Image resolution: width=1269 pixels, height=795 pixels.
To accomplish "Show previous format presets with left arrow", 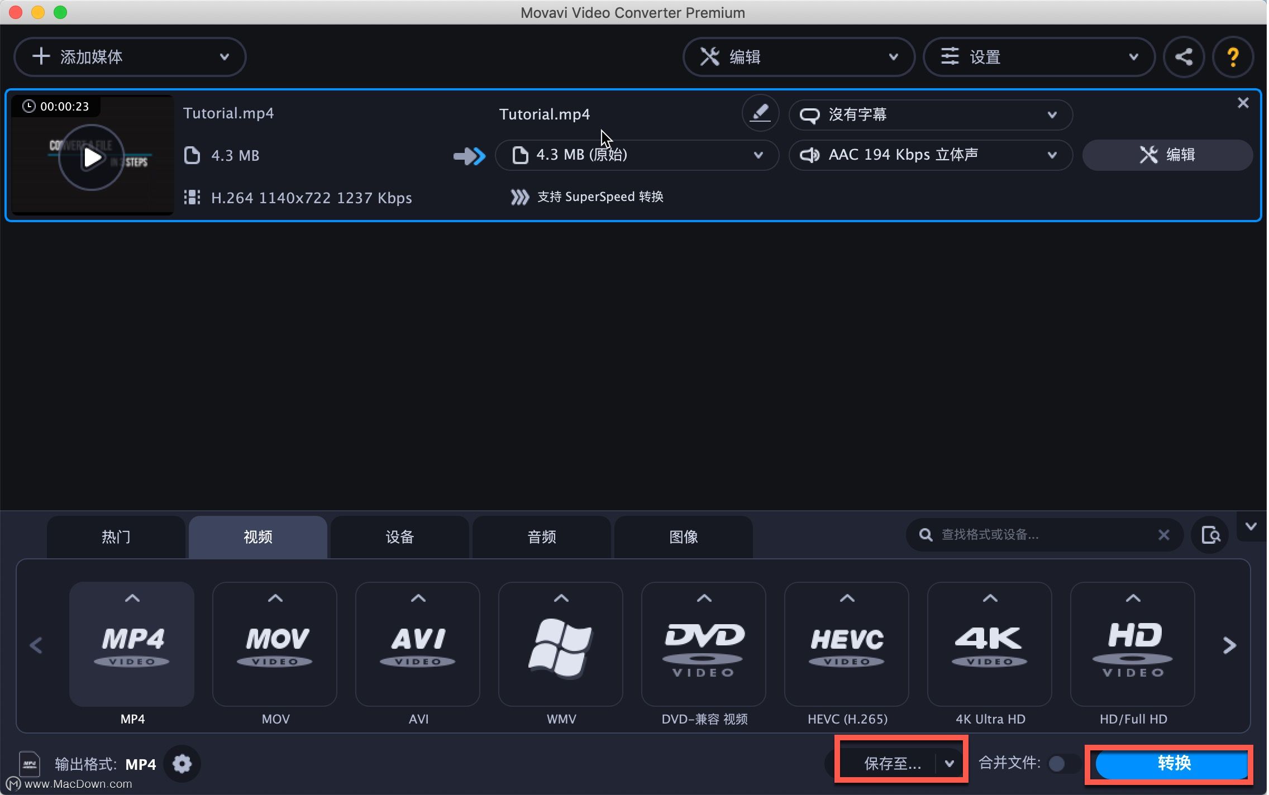I will pyautogui.click(x=36, y=645).
